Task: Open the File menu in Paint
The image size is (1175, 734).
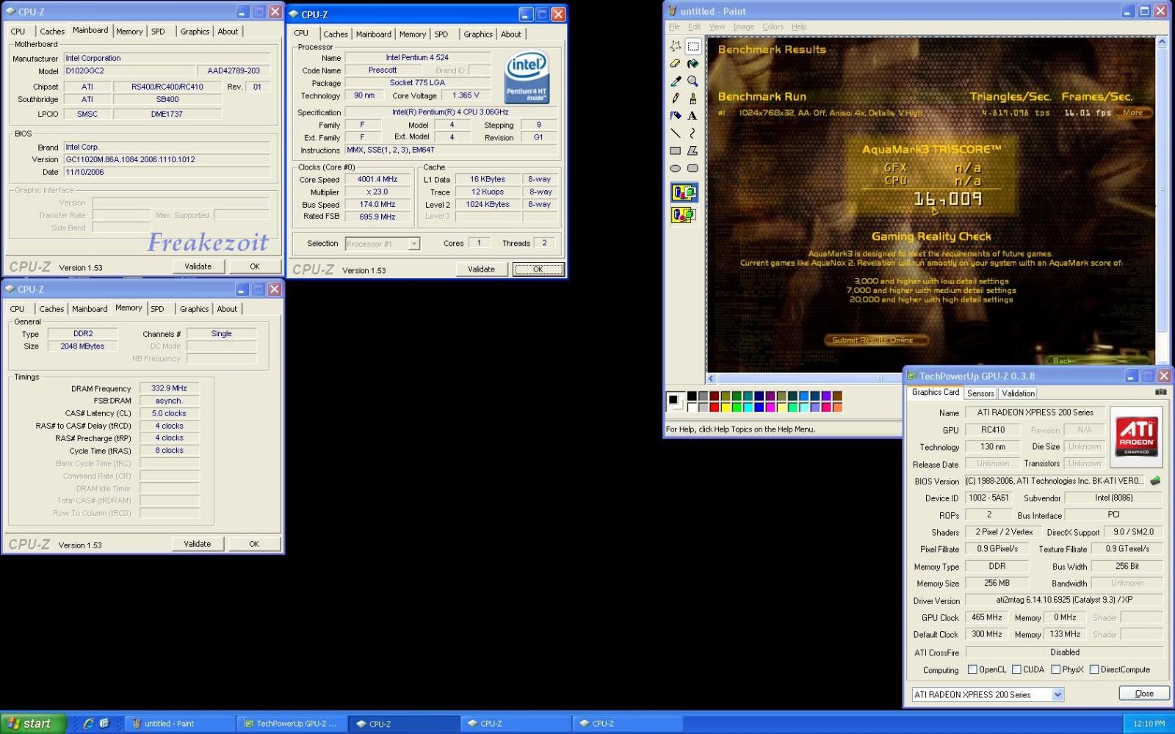Action: [x=674, y=26]
